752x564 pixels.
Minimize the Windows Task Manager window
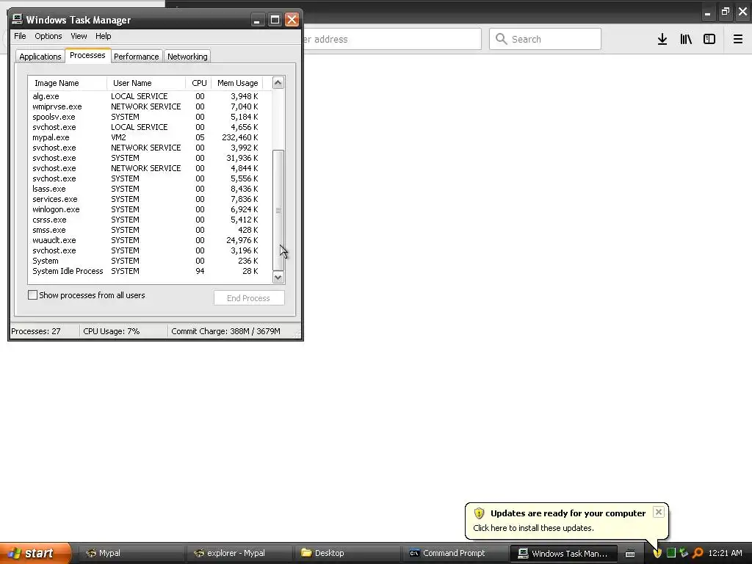(x=257, y=20)
